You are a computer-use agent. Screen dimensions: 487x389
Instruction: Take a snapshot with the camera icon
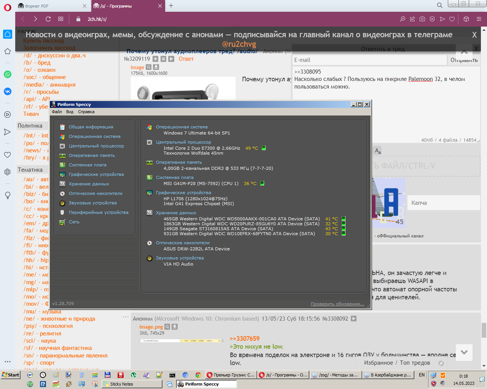pyautogui.click(x=422, y=19)
